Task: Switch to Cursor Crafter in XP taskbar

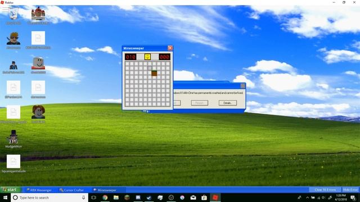Action: click(x=71, y=190)
